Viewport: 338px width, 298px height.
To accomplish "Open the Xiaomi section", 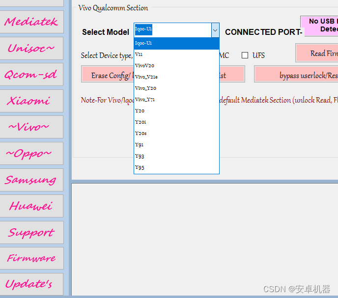I will click(x=31, y=101).
